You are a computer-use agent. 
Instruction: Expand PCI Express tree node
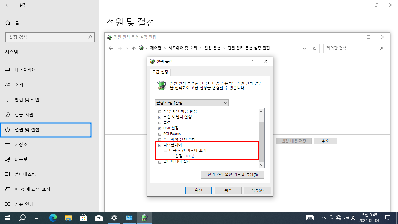pyautogui.click(x=160, y=134)
